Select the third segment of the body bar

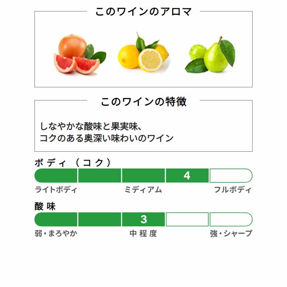coord(143,175)
